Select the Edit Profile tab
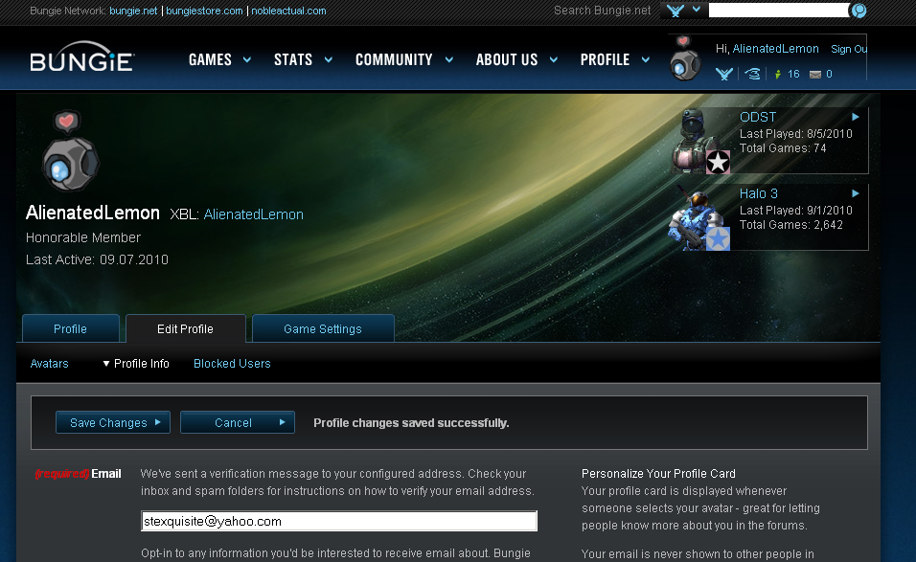The height and width of the screenshot is (562, 916). point(185,328)
